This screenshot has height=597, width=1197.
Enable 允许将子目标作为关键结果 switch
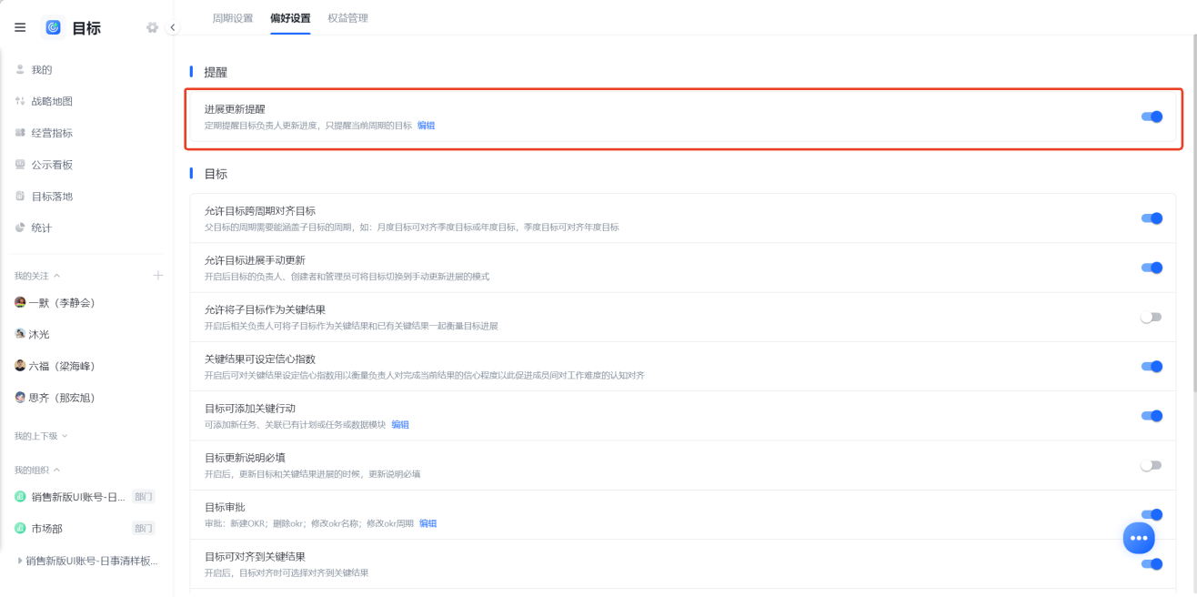coord(1152,318)
